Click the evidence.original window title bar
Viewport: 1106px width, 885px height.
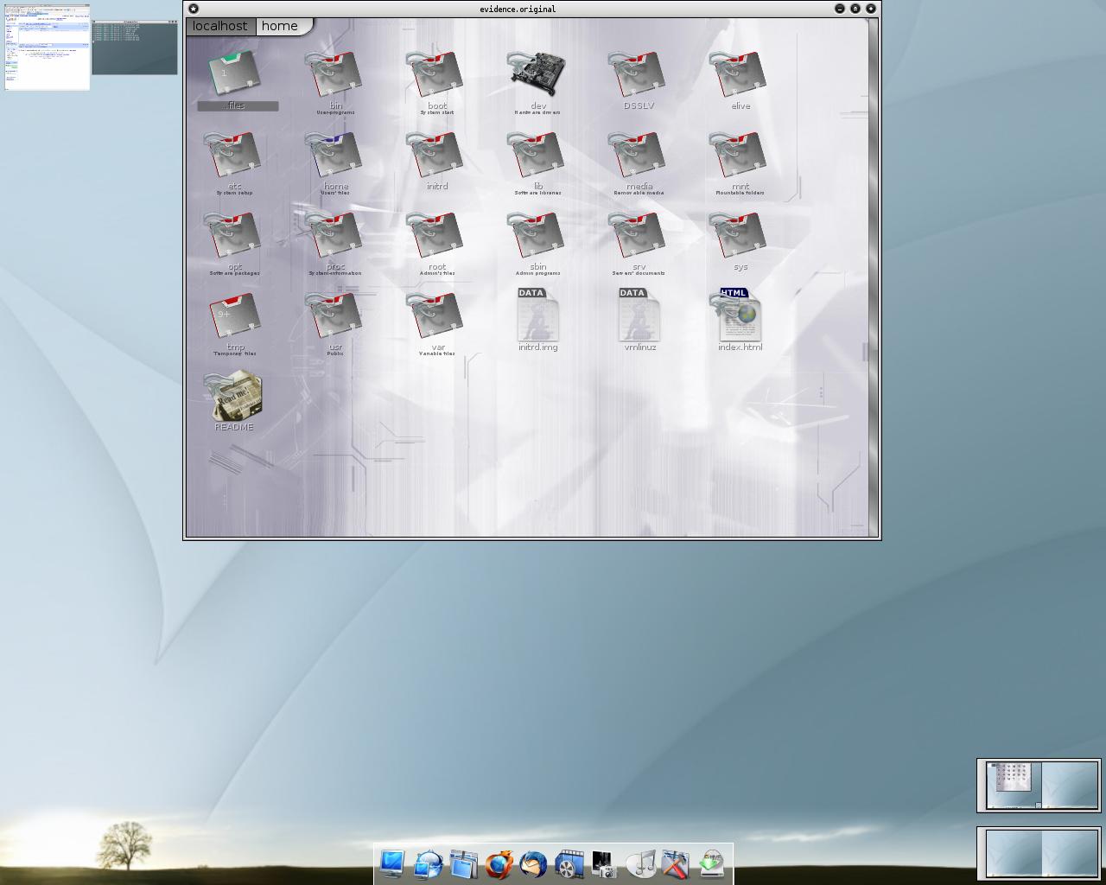pos(518,9)
